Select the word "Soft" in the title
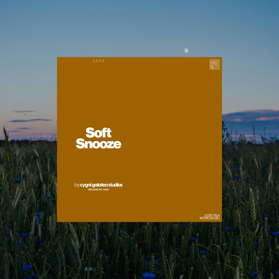 point(99,132)
